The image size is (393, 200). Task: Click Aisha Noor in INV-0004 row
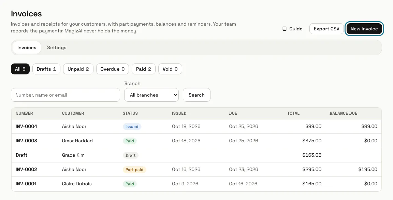74,126
